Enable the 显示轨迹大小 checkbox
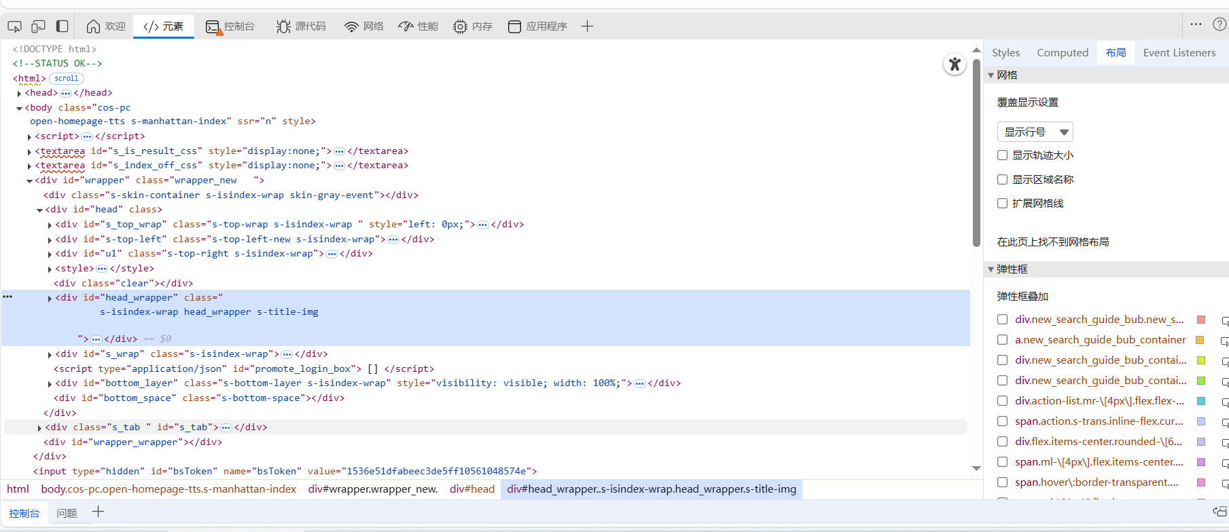 (x=1002, y=155)
